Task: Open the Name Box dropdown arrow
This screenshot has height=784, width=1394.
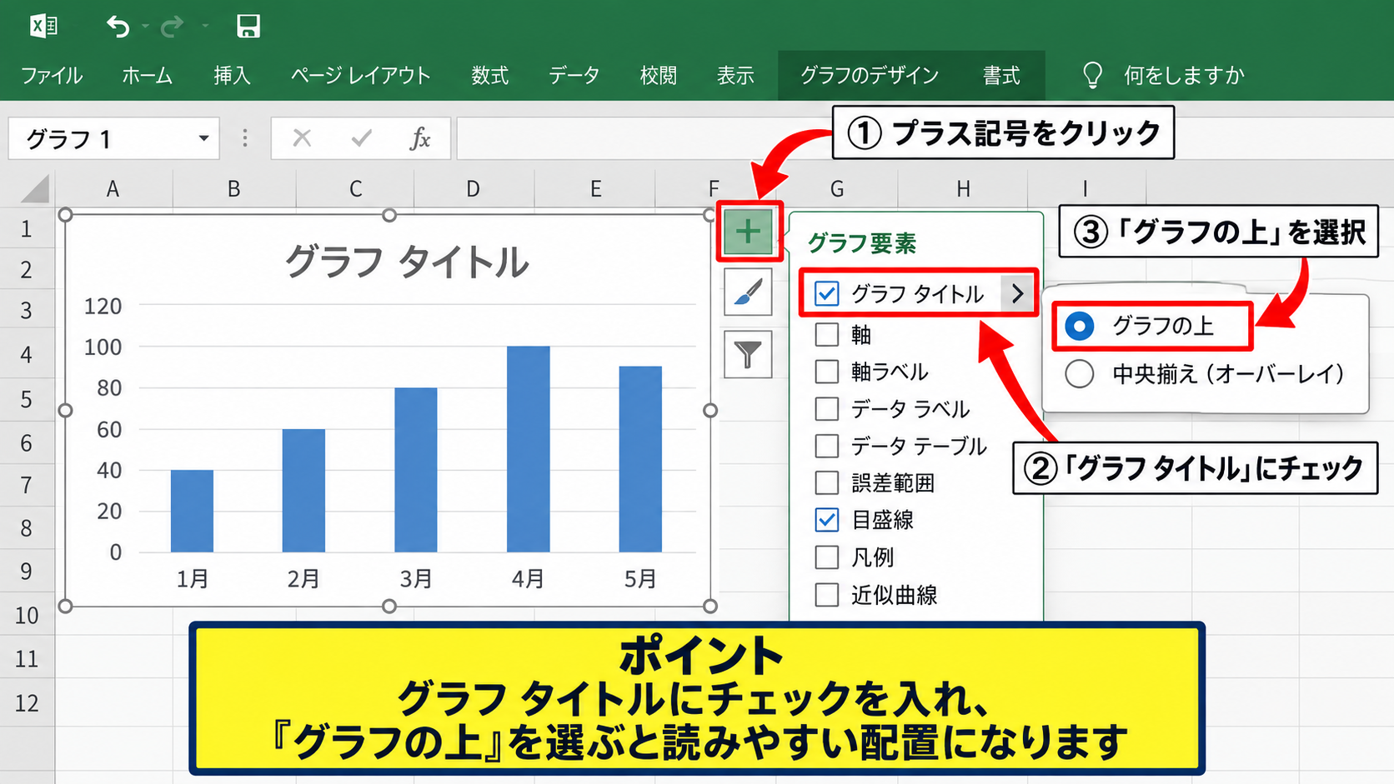Action: 203,138
